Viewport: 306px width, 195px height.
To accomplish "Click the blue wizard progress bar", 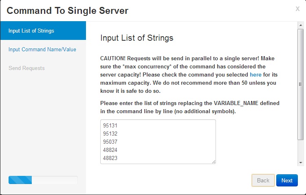I will pos(20,180).
